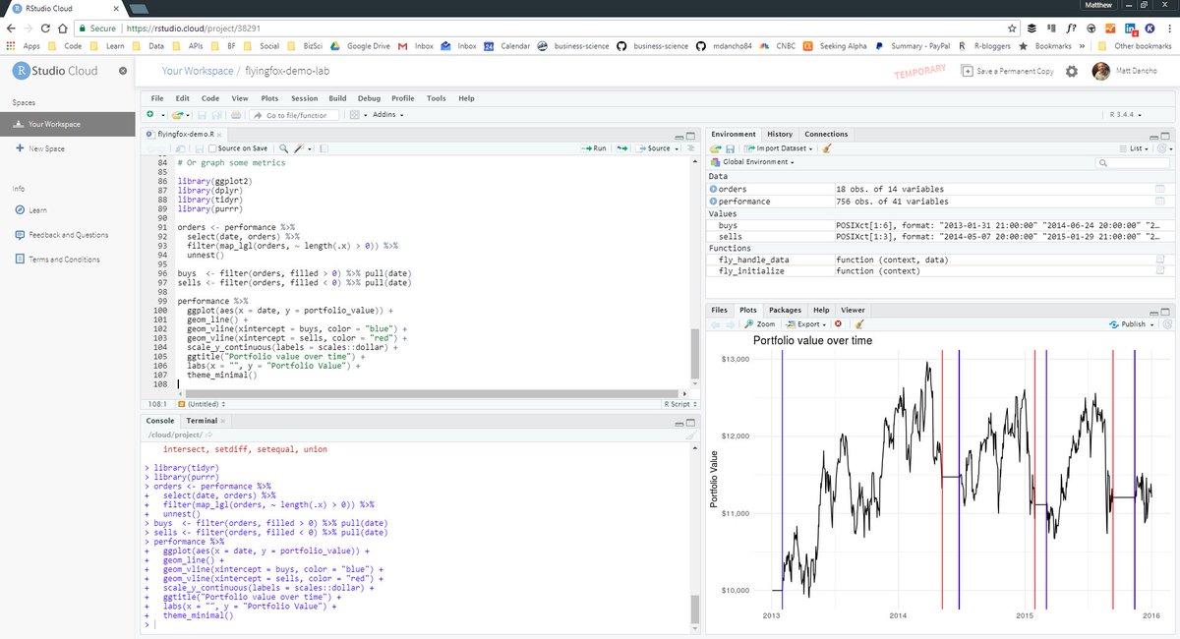
Task: Click the clear console broom icon
Action: pos(690,435)
